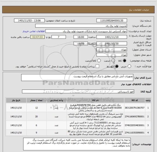
Task: Click the 16:00 time field beside 1401/11/10
Action: [81, 37]
